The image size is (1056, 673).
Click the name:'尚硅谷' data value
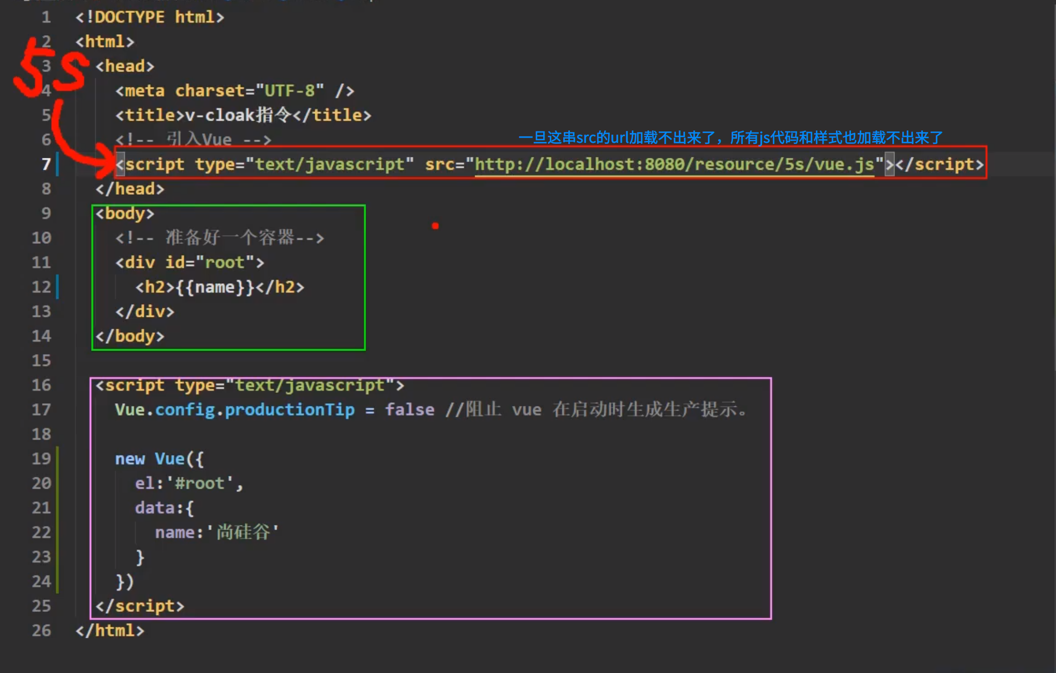[x=216, y=533]
